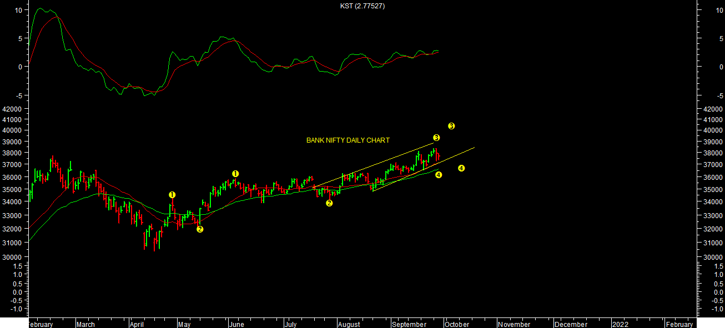Click the November label on the date axis
Image resolution: width=725 pixels, height=328 pixels.
click(x=513, y=324)
